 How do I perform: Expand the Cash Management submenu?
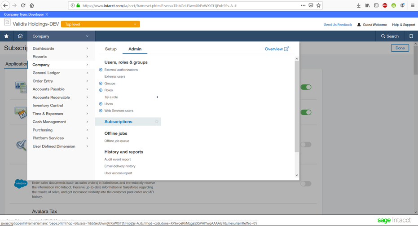tap(87, 122)
